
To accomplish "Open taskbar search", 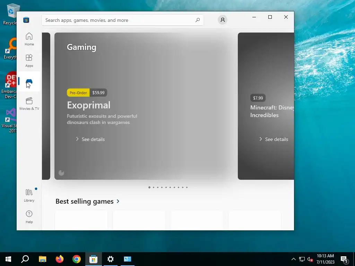I will 25,259.
